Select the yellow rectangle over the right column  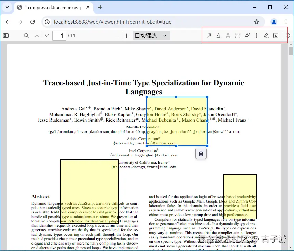[x=240, y=197]
